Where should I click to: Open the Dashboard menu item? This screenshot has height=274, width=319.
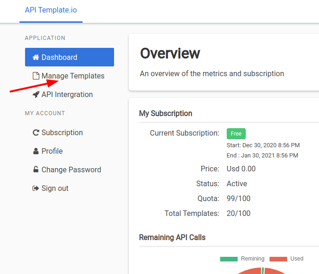[x=70, y=57]
